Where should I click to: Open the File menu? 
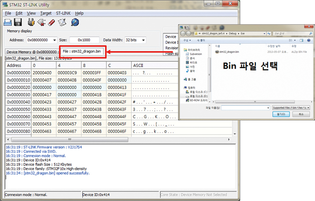(x=8, y=13)
